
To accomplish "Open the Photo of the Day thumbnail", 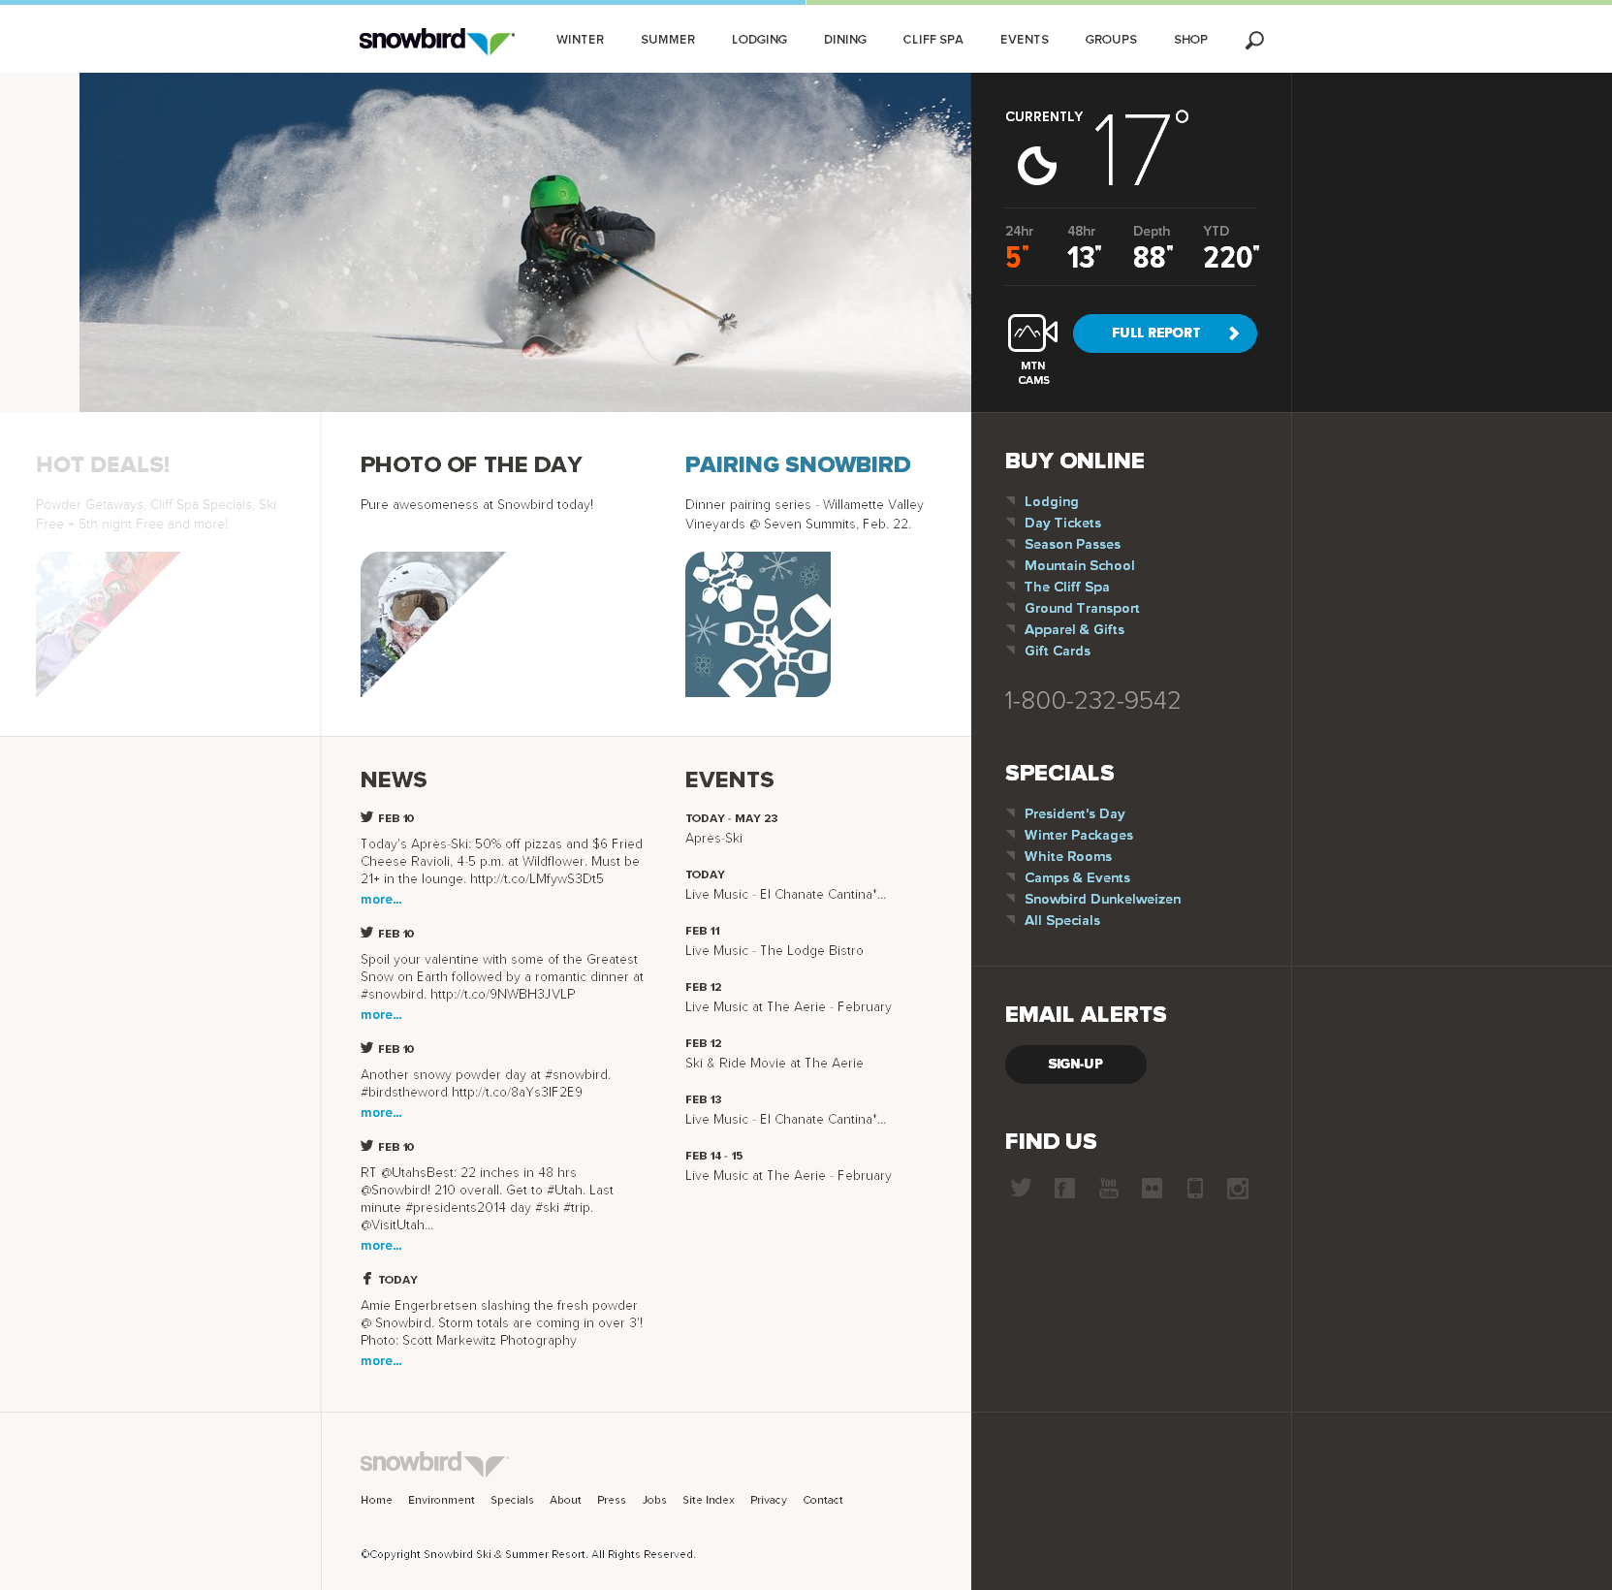I will 433,624.
